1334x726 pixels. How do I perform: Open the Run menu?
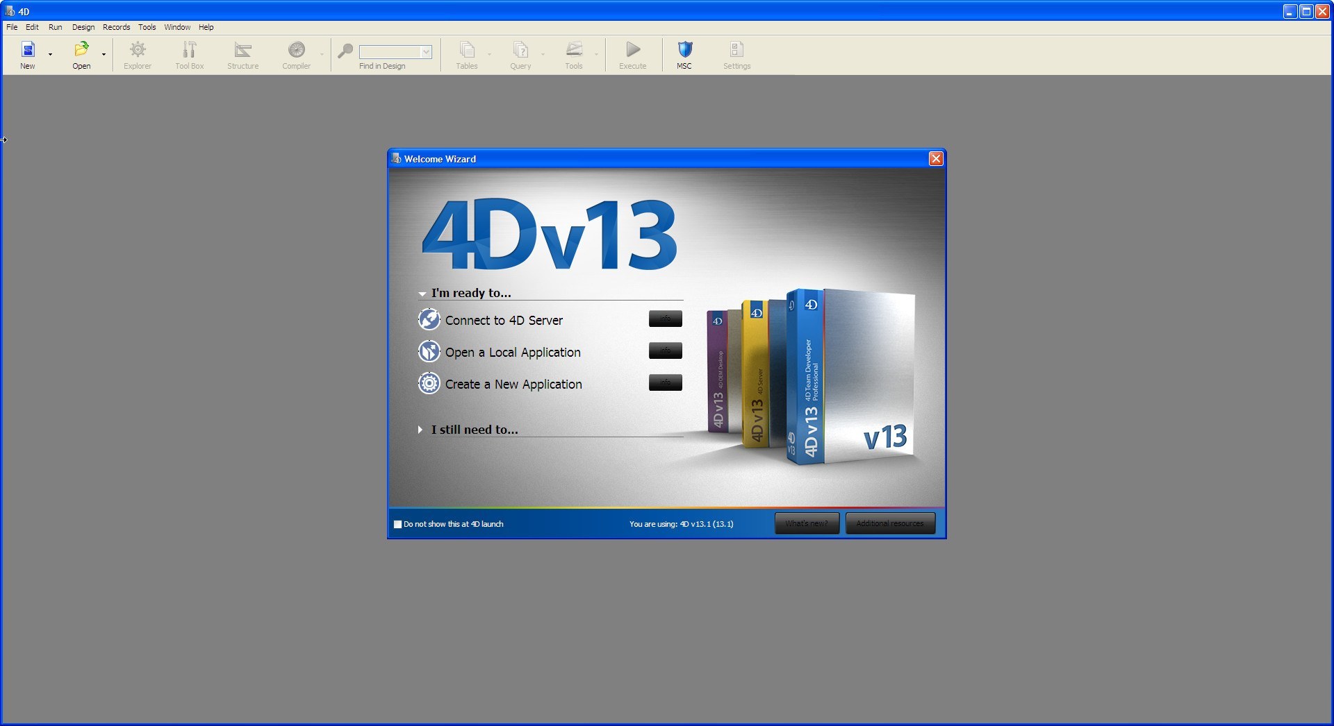click(x=56, y=27)
